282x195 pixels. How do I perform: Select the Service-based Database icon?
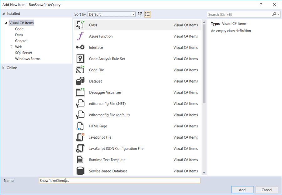coord(80,171)
